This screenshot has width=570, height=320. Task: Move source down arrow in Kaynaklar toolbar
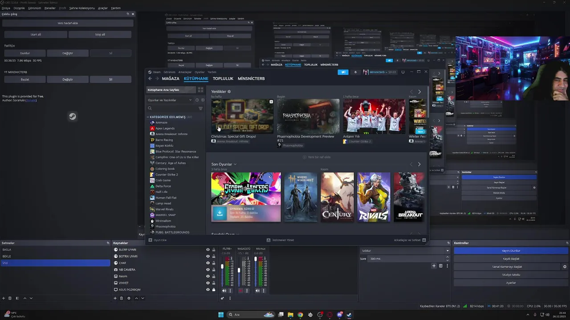(x=142, y=298)
